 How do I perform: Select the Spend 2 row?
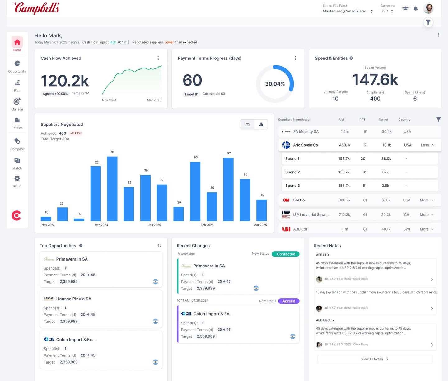click(360, 172)
